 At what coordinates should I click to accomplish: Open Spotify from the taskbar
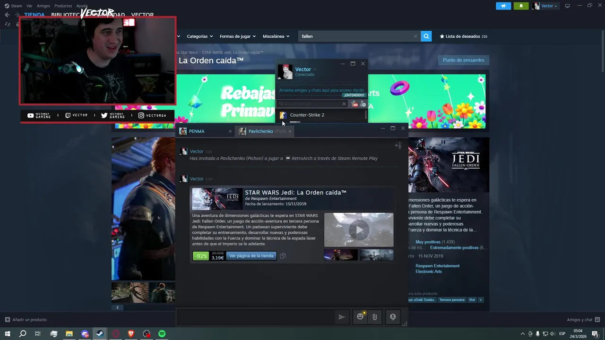[x=162, y=334]
